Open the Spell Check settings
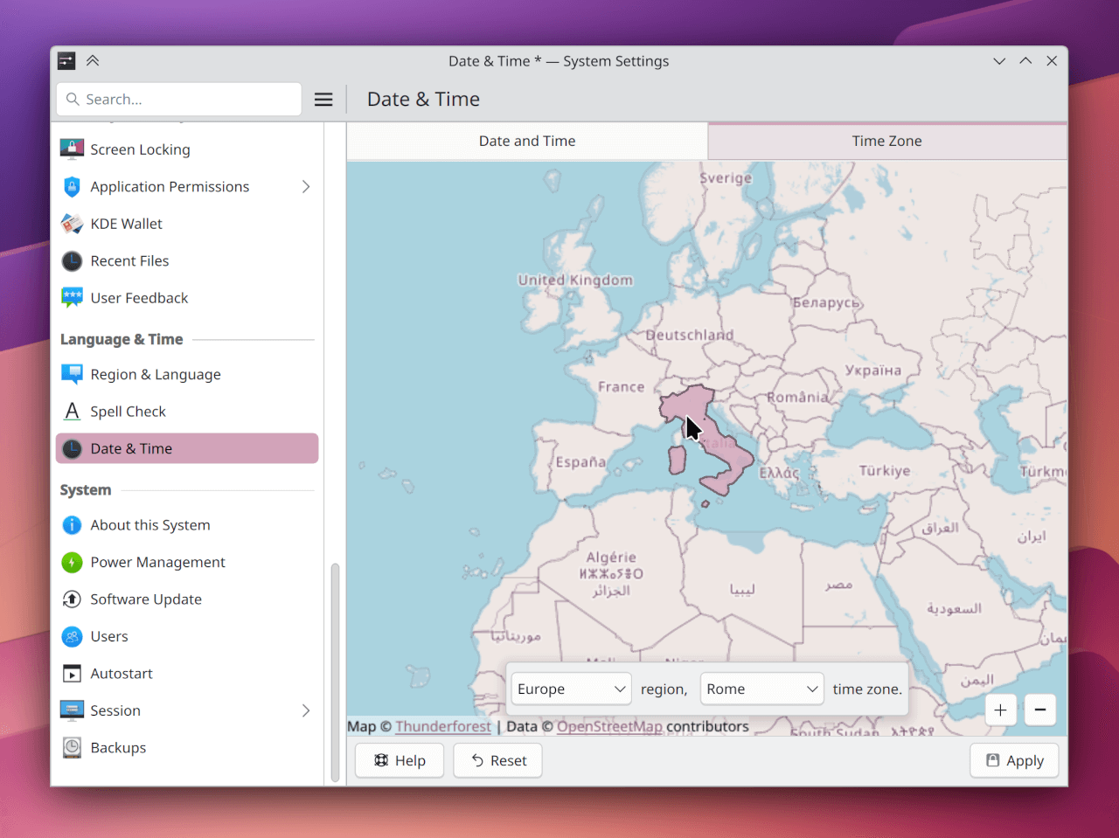 129,411
